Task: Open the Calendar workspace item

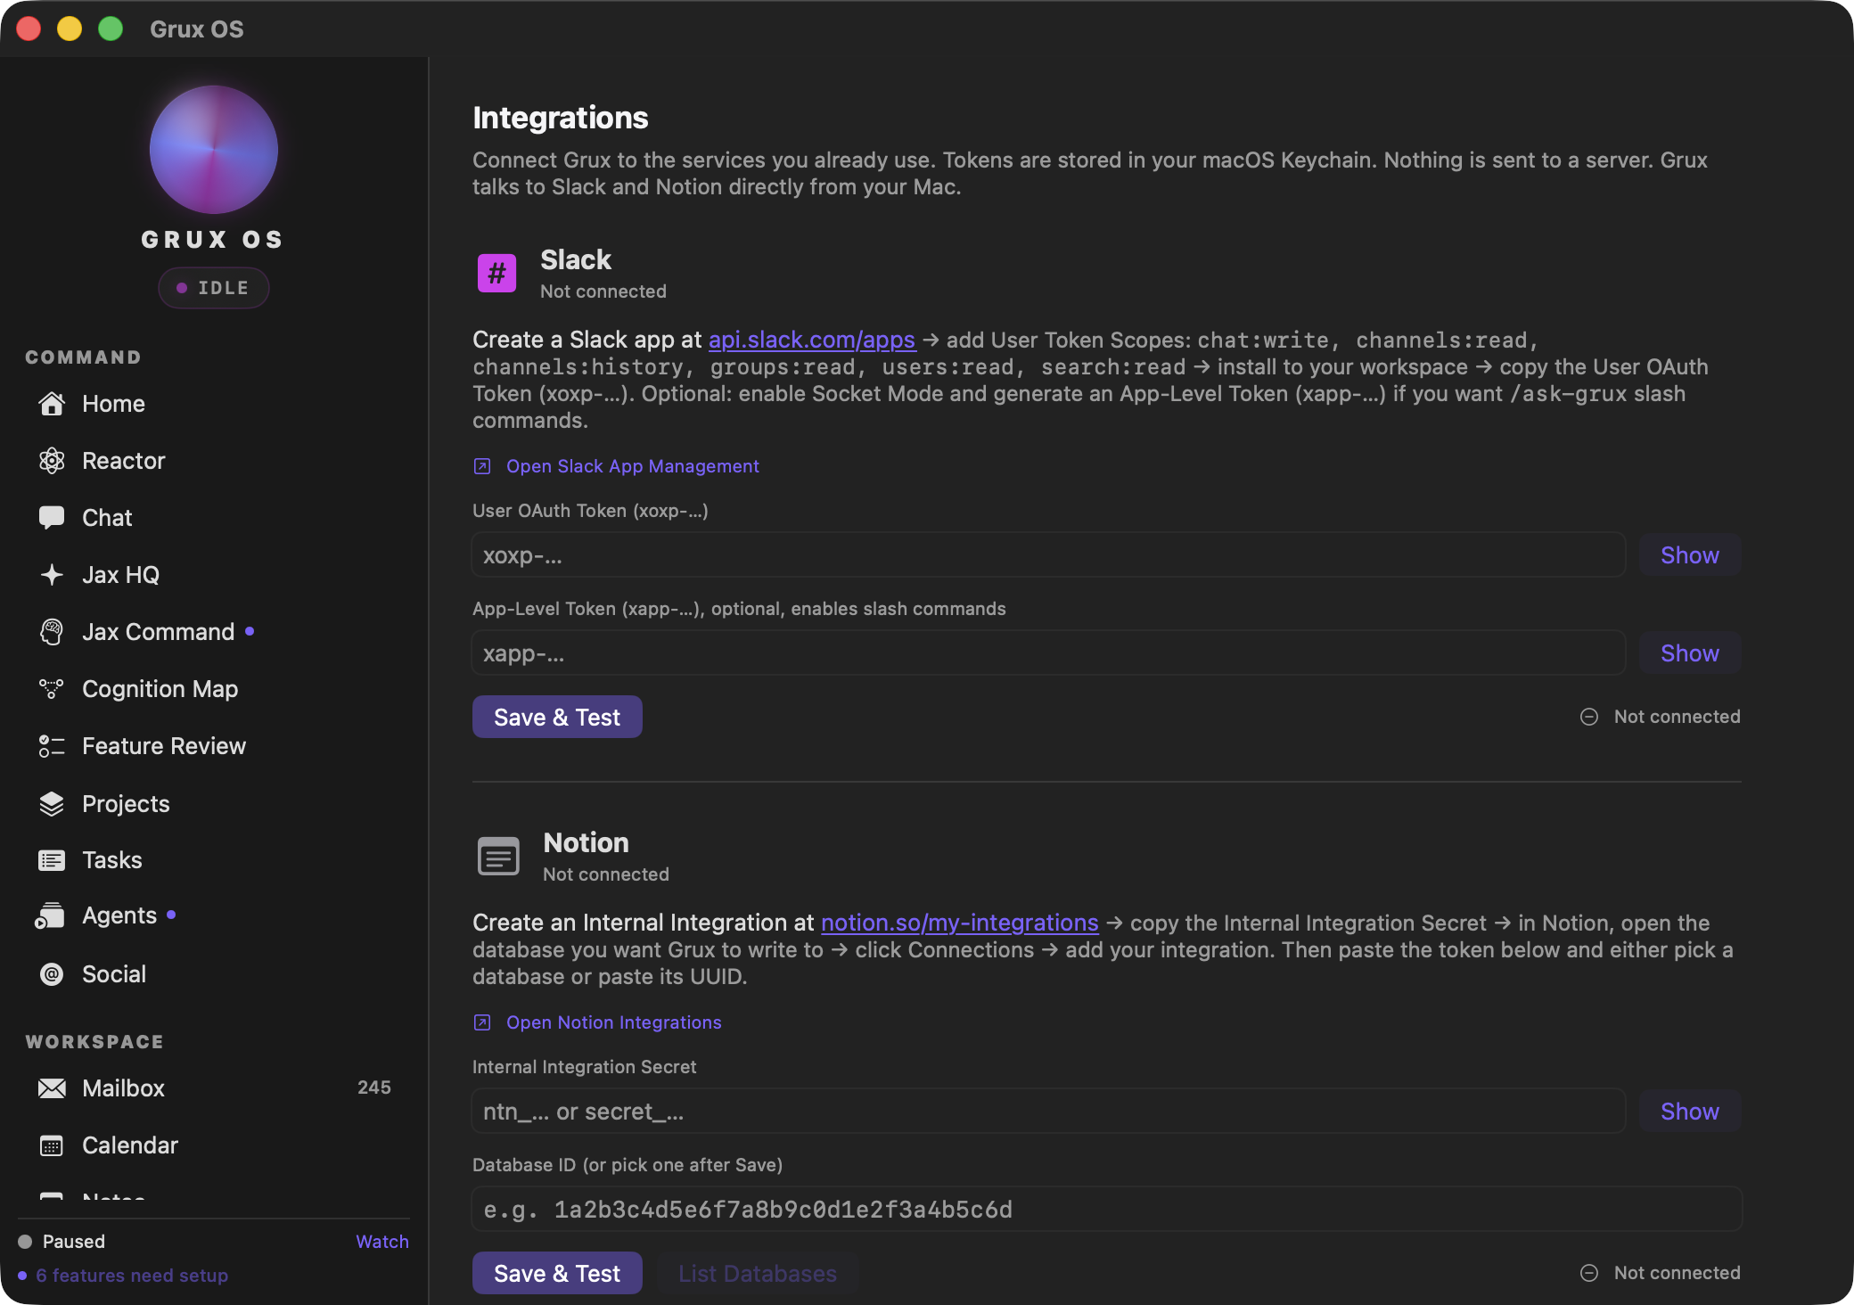Action: (x=214, y=1145)
